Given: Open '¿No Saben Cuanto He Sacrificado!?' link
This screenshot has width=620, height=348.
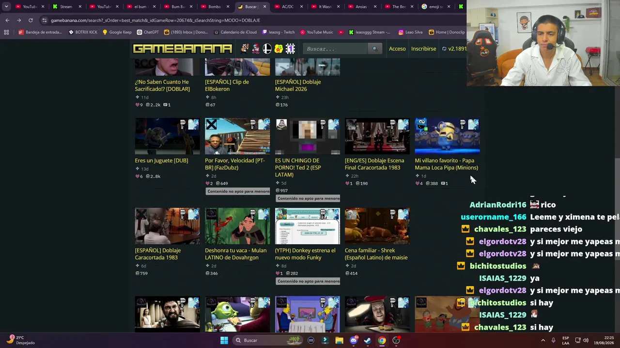Looking at the screenshot, I should tap(162, 85).
